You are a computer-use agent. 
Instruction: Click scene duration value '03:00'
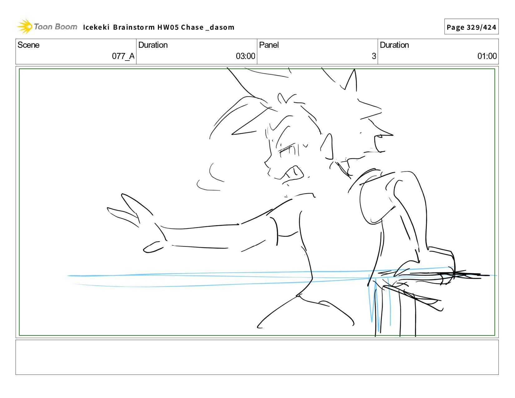tap(245, 56)
